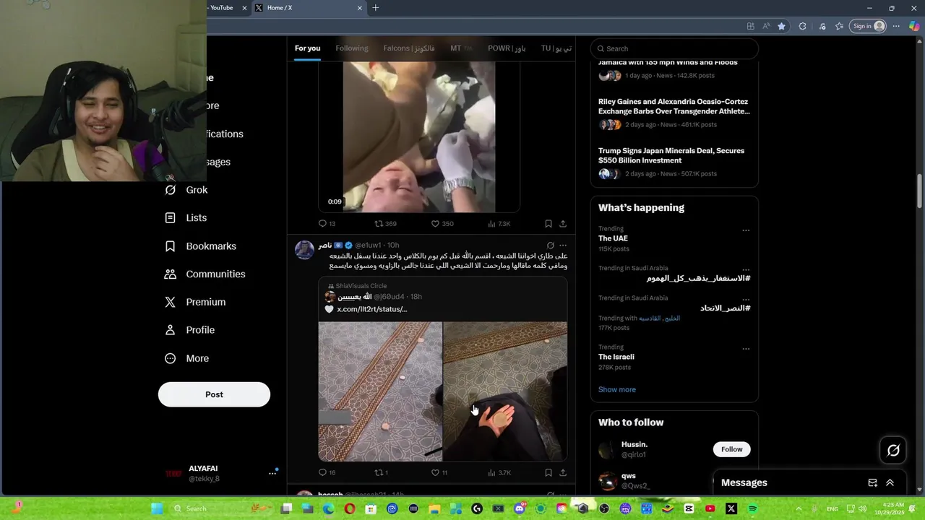925x520 pixels.
Task: Open the @e1uw1 author avatar
Action: [304, 250]
